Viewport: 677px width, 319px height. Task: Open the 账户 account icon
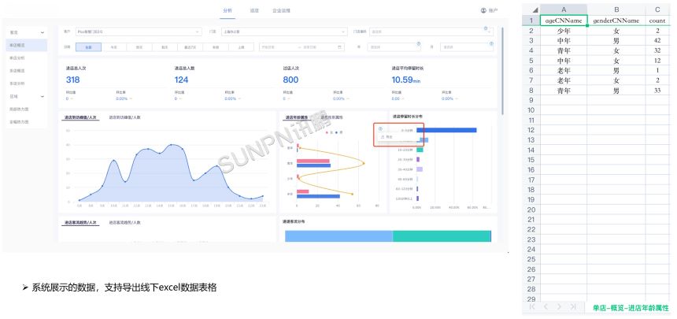click(x=483, y=10)
